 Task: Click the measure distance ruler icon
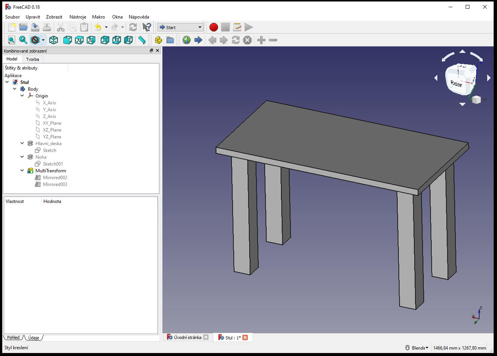[142, 40]
